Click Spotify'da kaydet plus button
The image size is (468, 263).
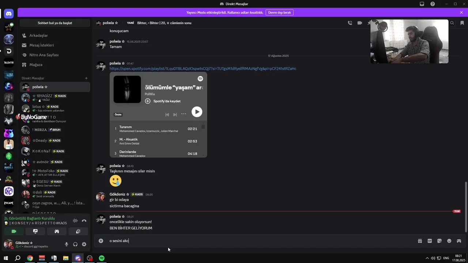(148, 101)
